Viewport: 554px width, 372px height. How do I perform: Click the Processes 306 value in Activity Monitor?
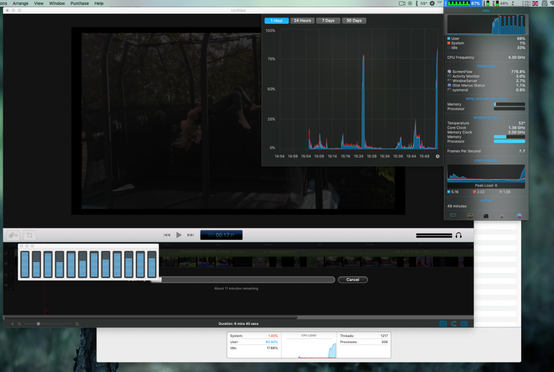[384, 342]
